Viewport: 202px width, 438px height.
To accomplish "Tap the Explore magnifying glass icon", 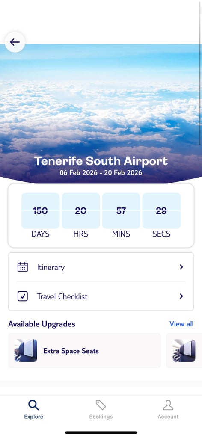I will coord(33,405).
